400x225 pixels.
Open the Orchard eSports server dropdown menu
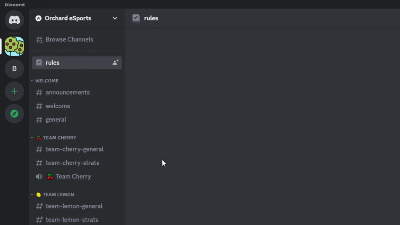coord(115,18)
